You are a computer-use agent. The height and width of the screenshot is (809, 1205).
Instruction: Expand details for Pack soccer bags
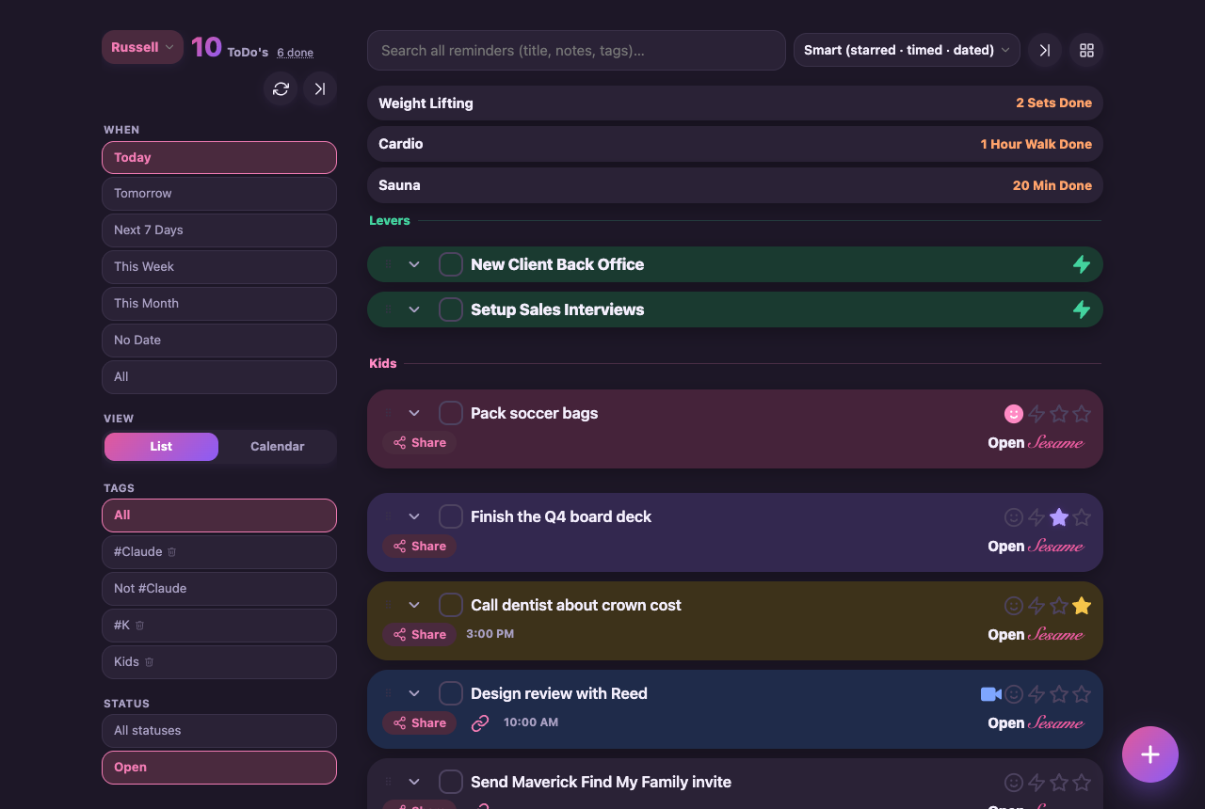pos(414,413)
